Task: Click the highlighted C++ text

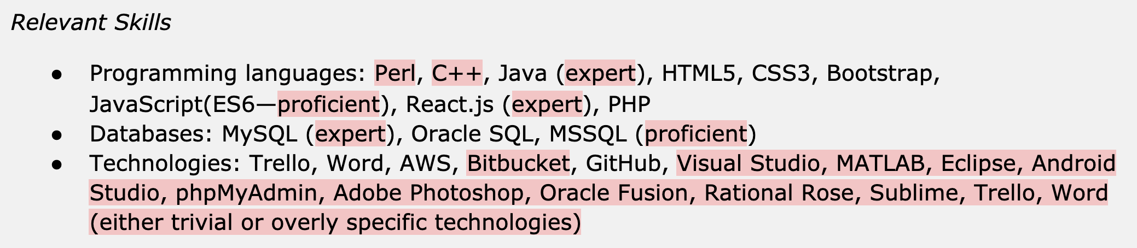Action: [457, 73]
